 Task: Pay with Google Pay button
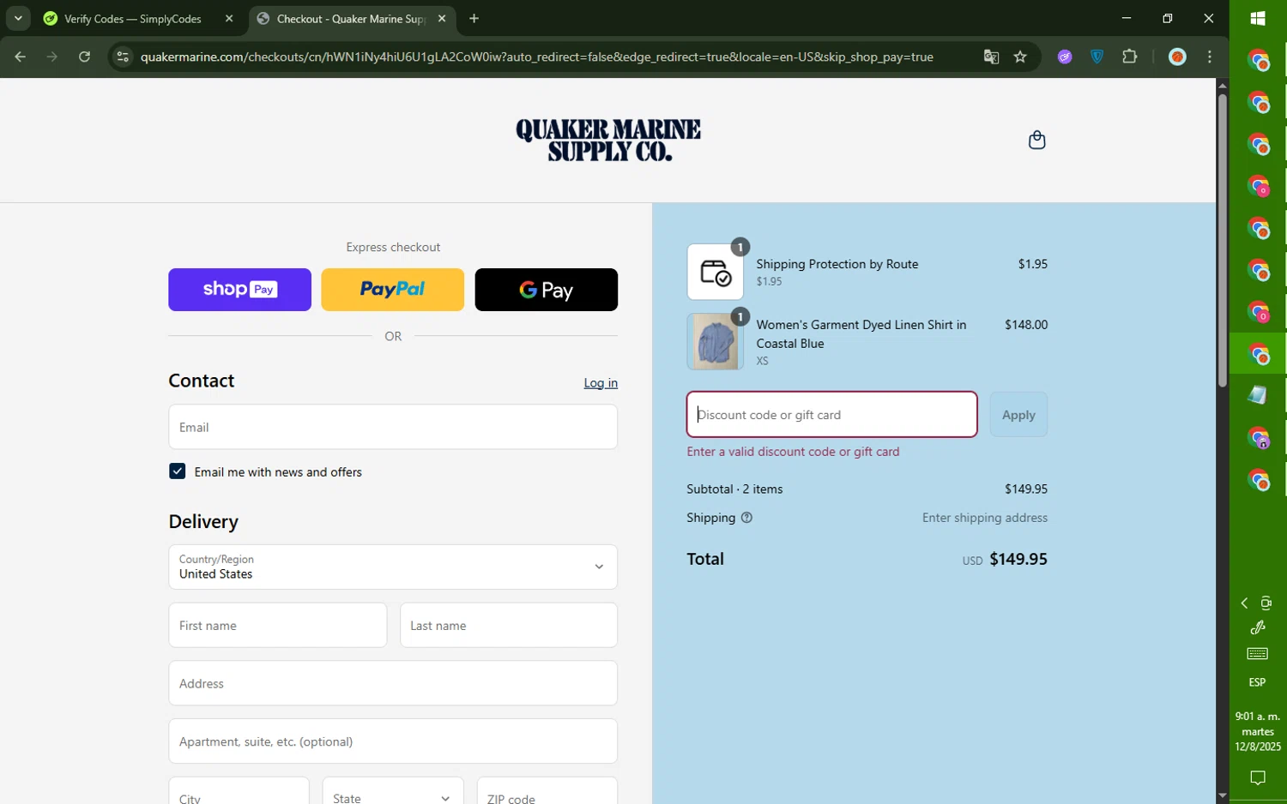point(546,290)
